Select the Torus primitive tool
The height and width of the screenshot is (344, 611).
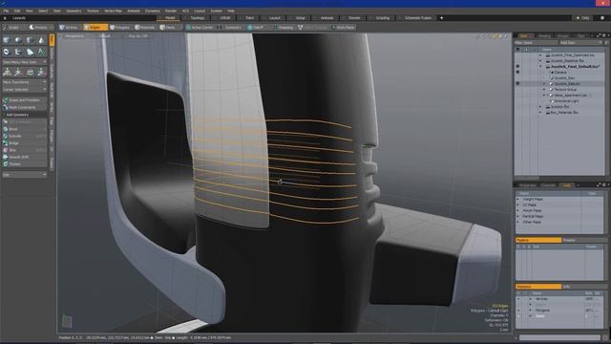7,52
